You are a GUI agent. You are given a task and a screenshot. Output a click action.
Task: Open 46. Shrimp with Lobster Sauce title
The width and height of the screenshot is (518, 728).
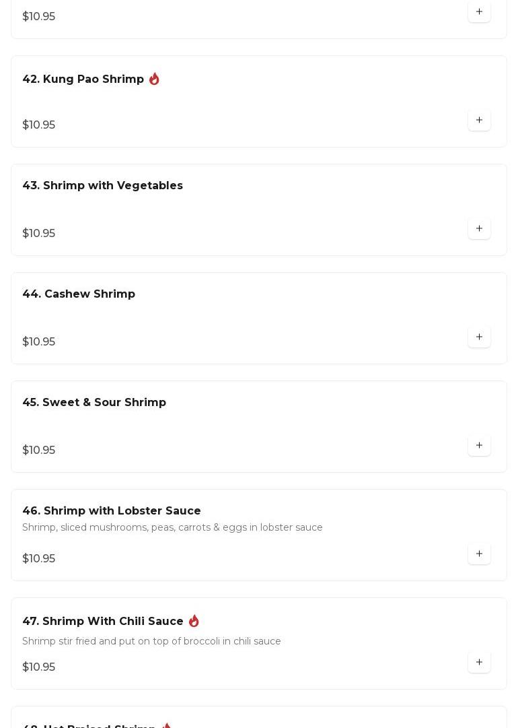[112, 511]
